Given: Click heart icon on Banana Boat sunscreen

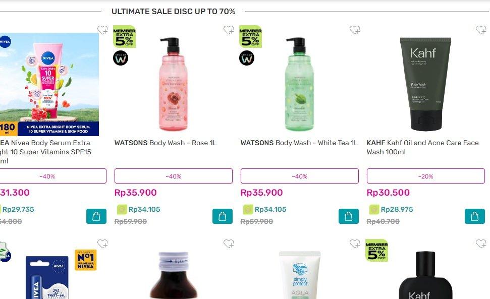Looking at the screenshot, I should coord(355,244).
